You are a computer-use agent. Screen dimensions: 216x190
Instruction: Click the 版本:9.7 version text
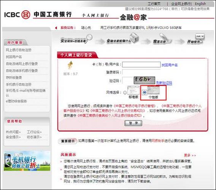click(x=70, y=74)
